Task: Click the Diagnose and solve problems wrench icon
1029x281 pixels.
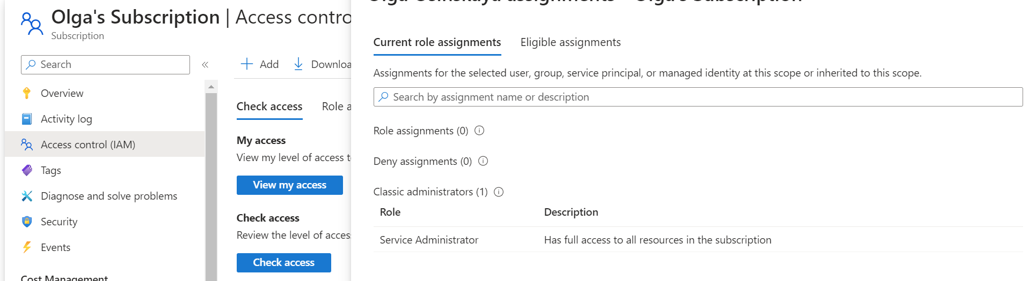Action: point(27,196)
